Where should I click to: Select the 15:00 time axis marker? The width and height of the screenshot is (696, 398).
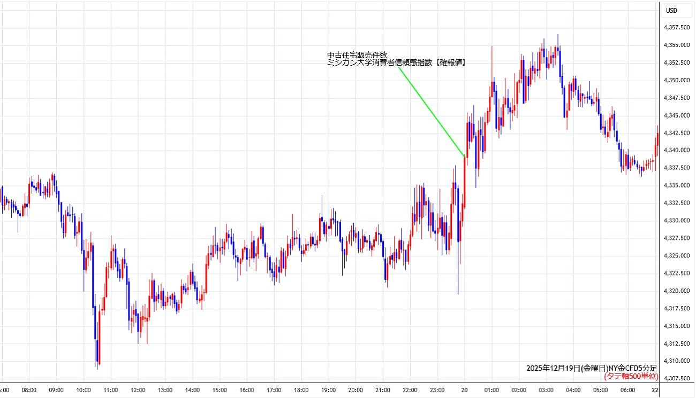[220, 390]
